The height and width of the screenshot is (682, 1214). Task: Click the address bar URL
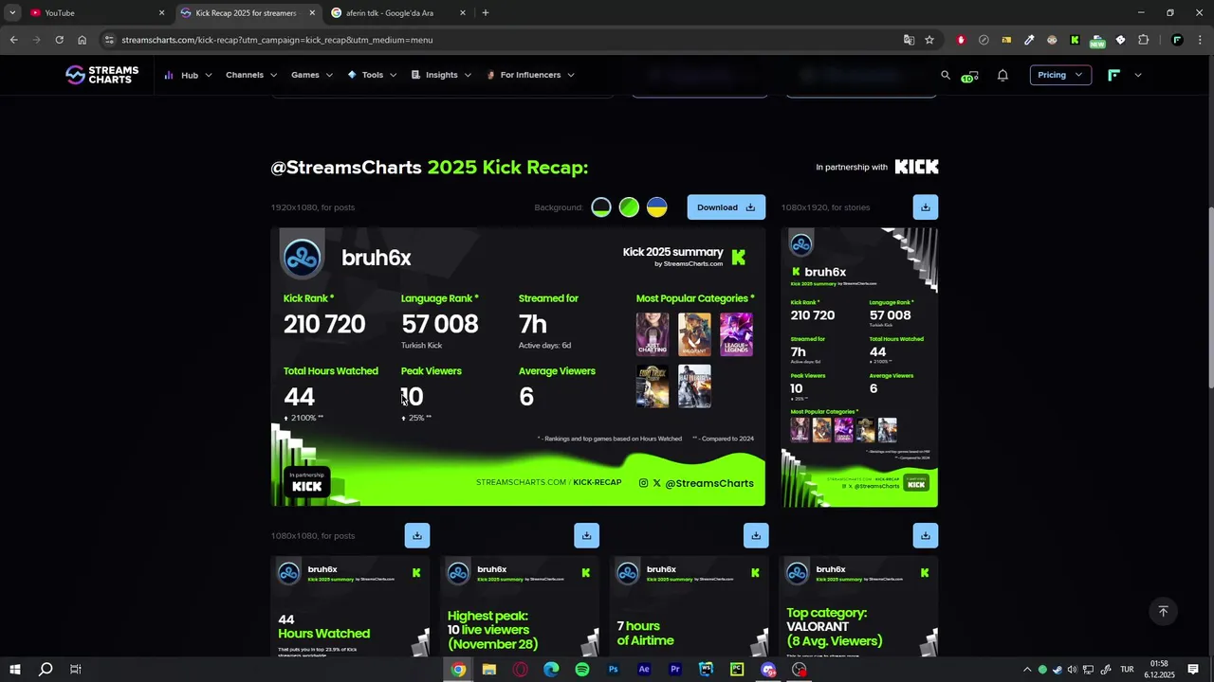tap(277, 40)
